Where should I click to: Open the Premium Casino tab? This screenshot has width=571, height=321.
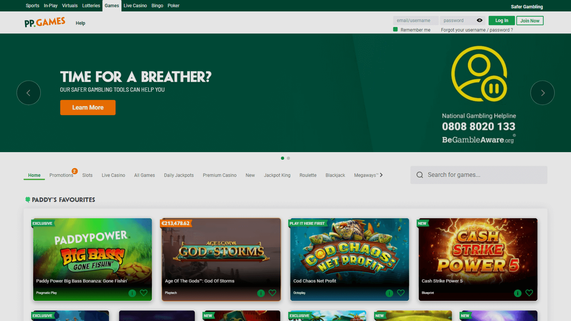(x=220, y=175)
